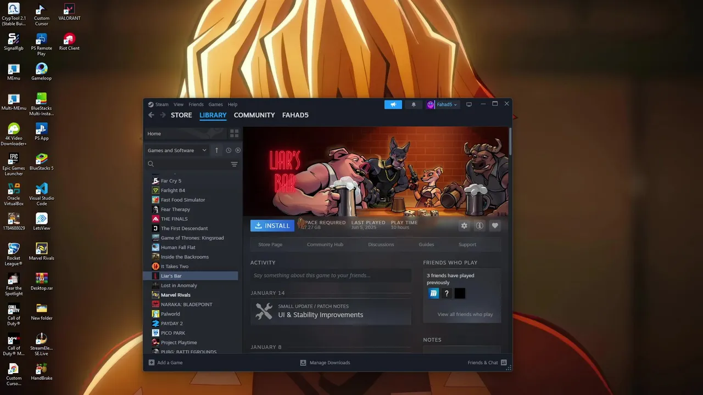Viewport: 703px width, 395px height.
Task: Open advanced library filters icon
Action: click(234, 164)
